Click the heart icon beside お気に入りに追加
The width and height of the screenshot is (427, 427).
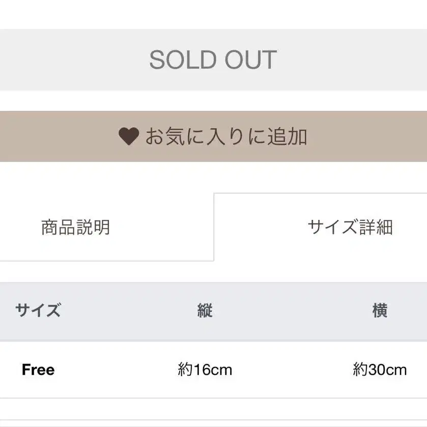coord(129,136)
